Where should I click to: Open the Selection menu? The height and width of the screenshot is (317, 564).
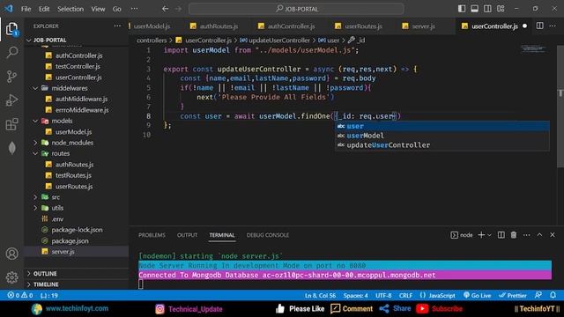[70, 9]
